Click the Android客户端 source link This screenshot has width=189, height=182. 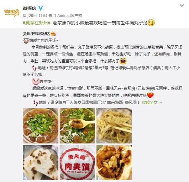click(x=70, y=16)
